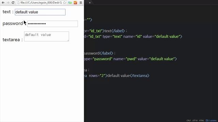This screenshot has height=122, width=218.
Task: Click the 'text' label on the page
Action: [x=6, y=12]
